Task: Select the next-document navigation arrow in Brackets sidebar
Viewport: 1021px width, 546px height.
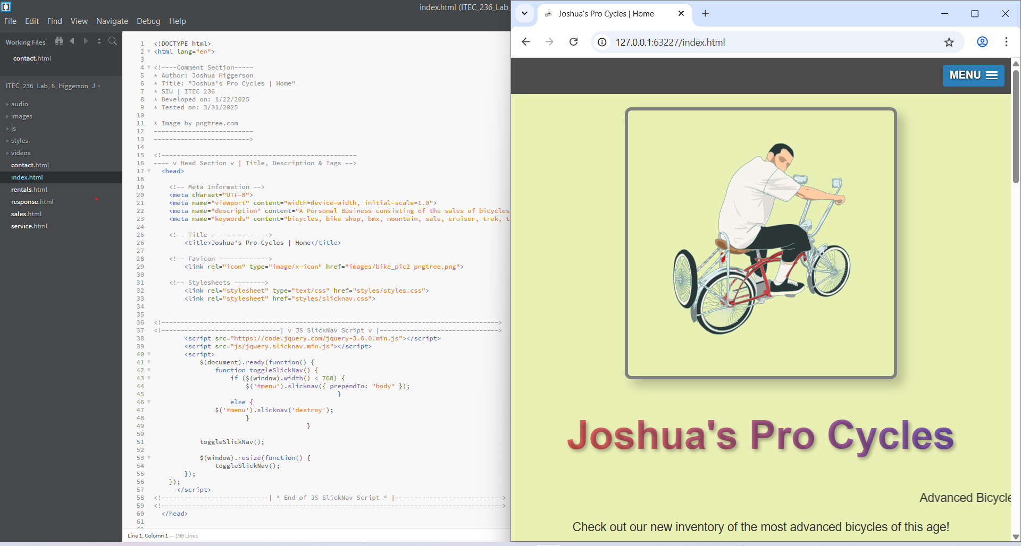Action: coord(86,41)
